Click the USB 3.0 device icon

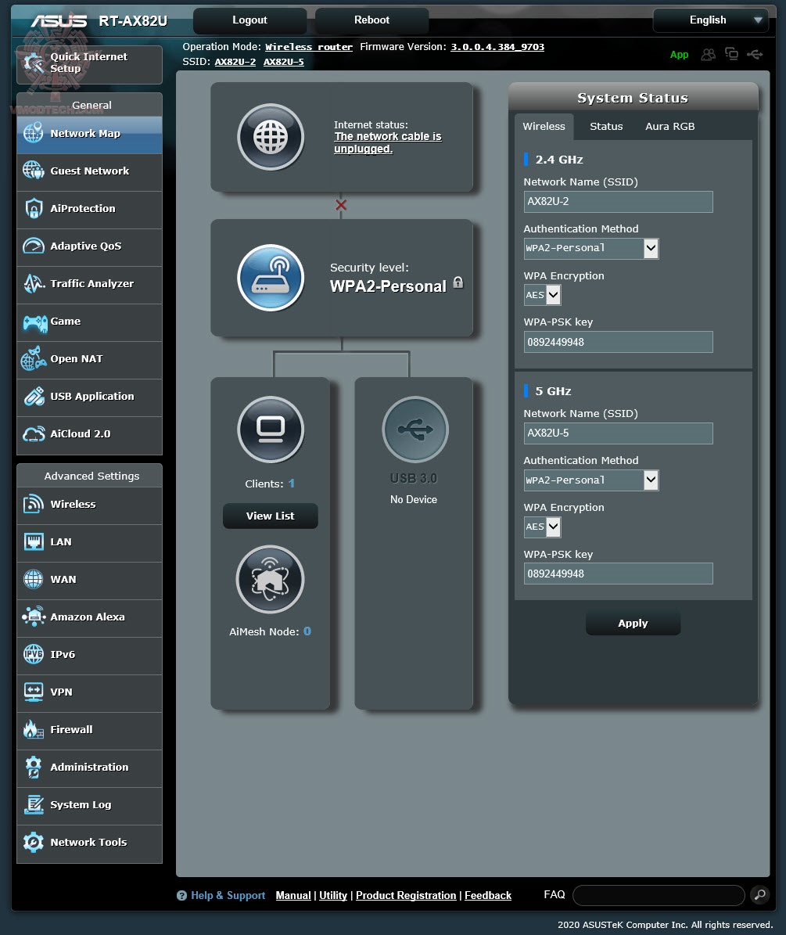[415, 430]
